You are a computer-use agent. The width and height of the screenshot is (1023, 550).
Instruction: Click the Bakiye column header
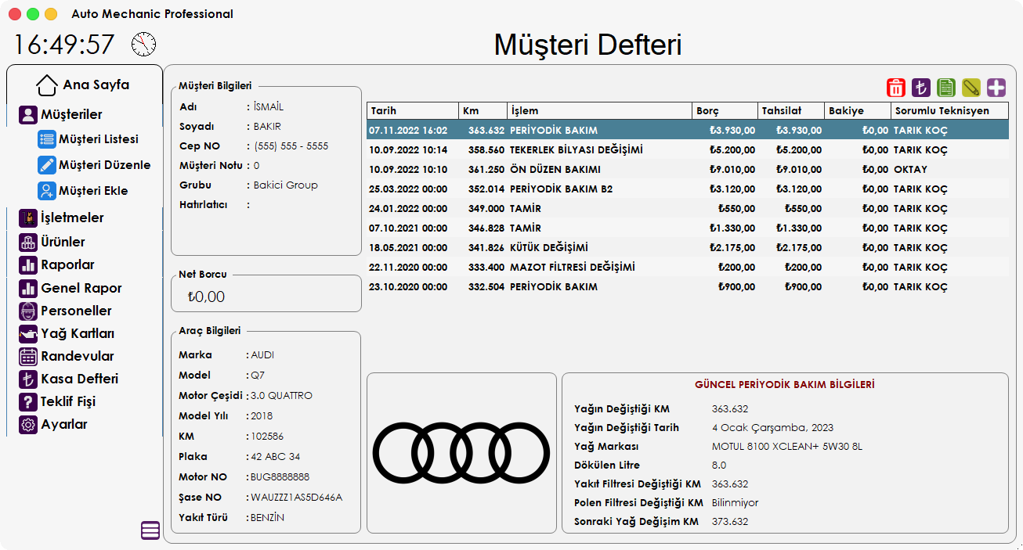coord(858,110)
